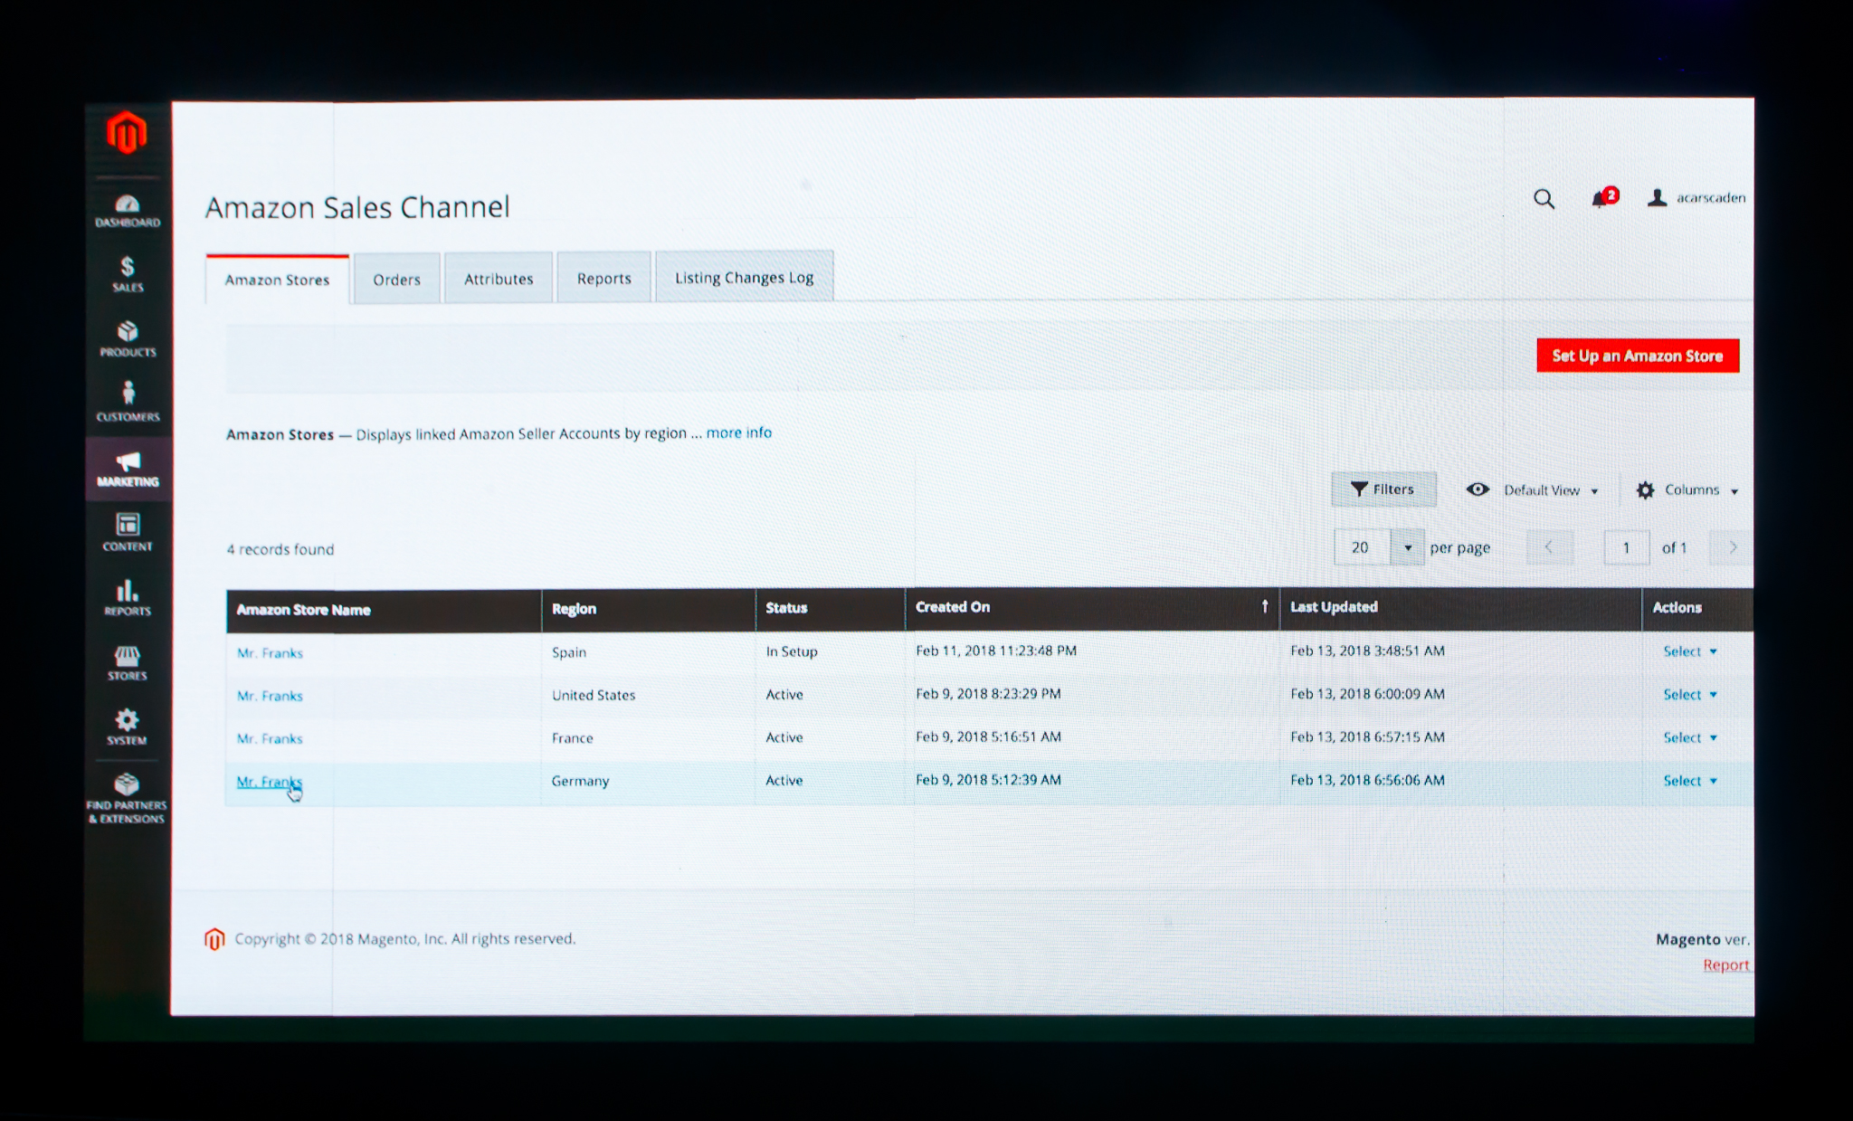Open the Products sidebar menu
The width and height of the screenshot is (1853, 1121).
(128, 339)
